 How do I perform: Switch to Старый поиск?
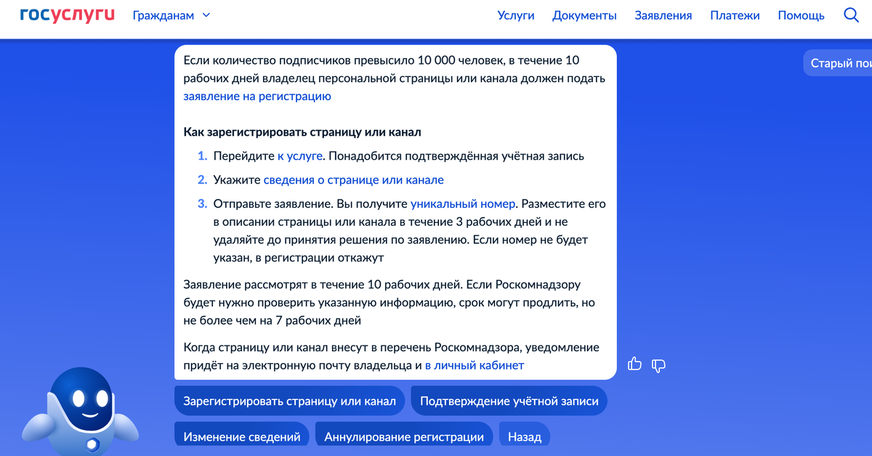pyautogui.click(x=841, y=63)
